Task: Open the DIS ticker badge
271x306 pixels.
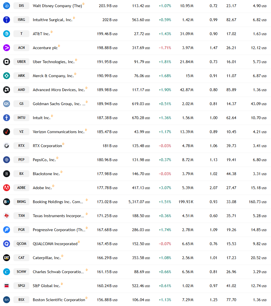Action: tap(21, 6)
